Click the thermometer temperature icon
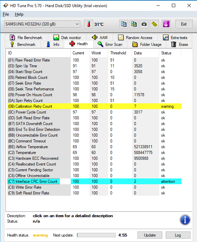197x242 pixels. [x=88, y=24]
